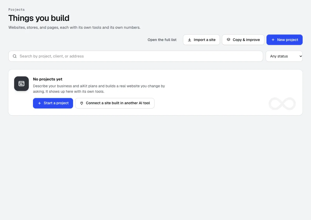Open the Copy & improve option

(x=243, y=40)
